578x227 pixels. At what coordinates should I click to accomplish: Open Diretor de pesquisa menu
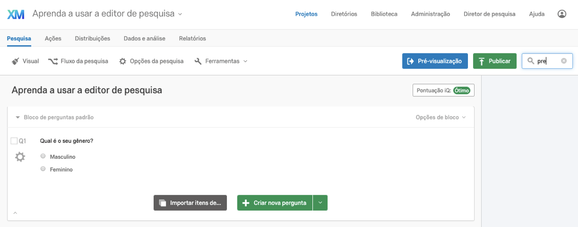point(489,14)
